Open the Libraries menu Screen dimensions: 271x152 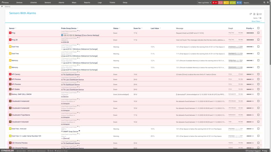(33, 2)
